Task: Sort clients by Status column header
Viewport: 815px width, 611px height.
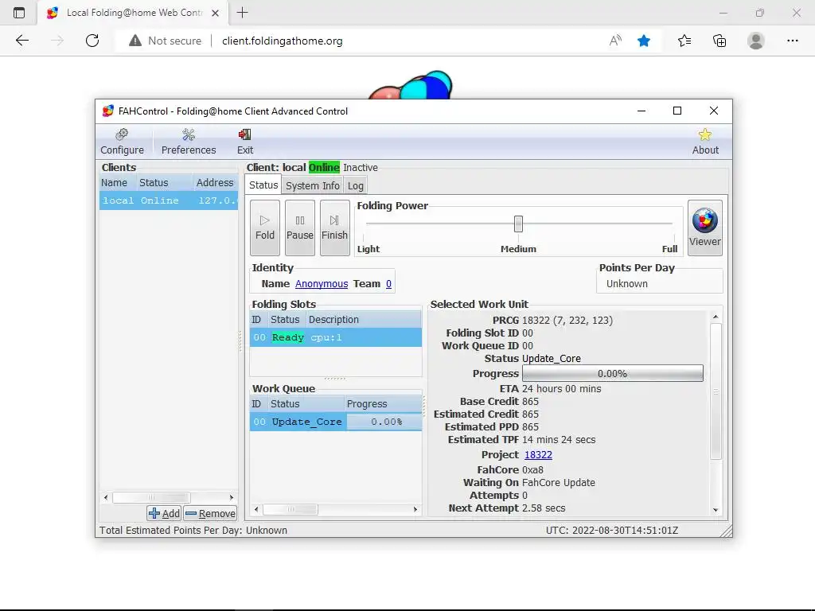Action: click(x=164, y=183)
